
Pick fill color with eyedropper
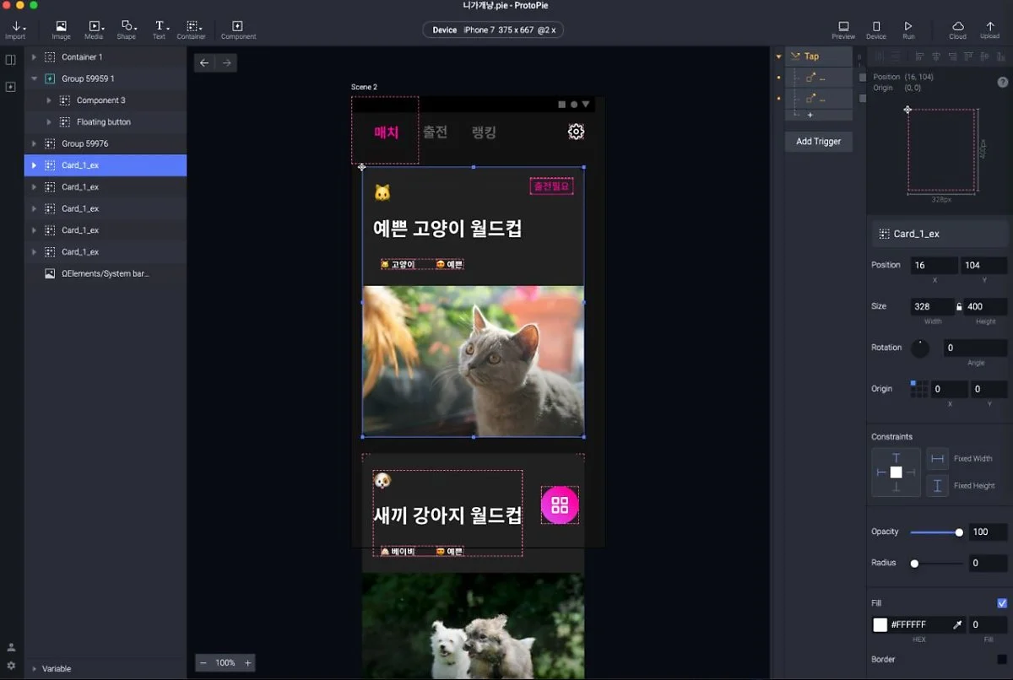point(957,625)
